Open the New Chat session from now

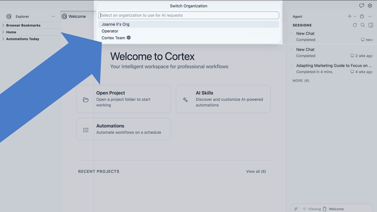[x=332, y=36]
